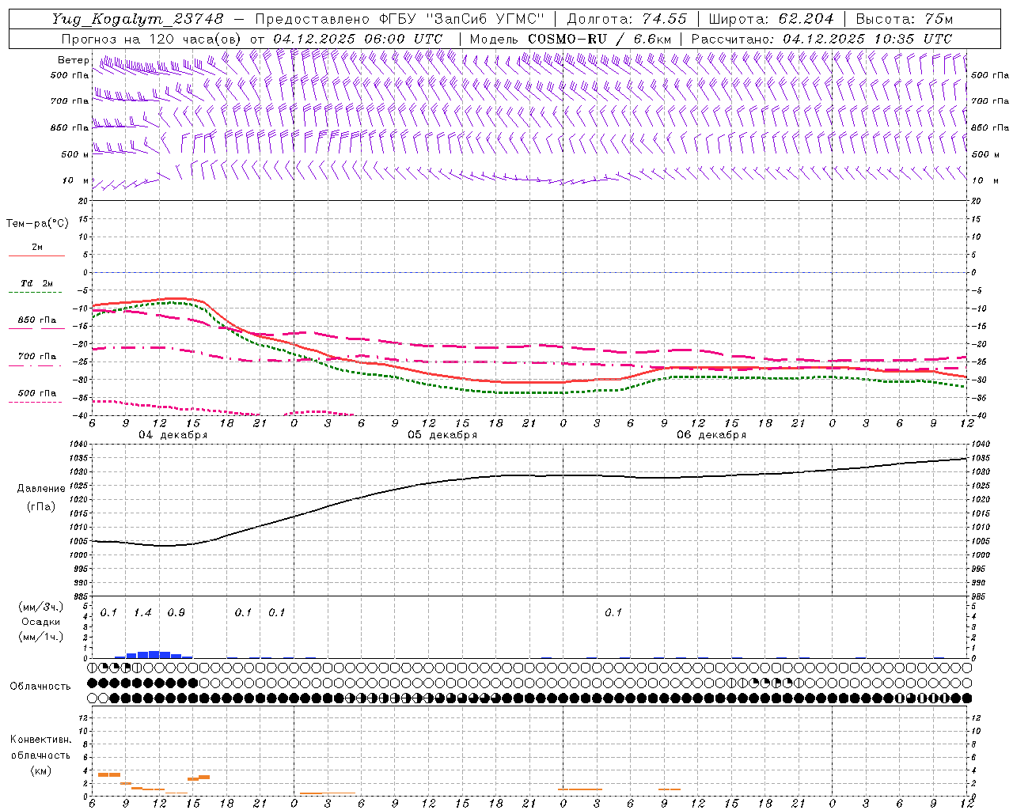Click the Облачность cloud cover label
Image resolution: width=1013 pixels, height=810 pixels.
(40, 687)
